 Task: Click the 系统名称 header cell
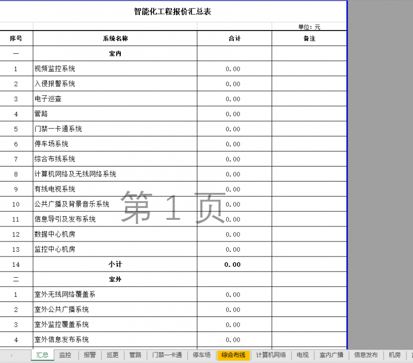(115, 39)
